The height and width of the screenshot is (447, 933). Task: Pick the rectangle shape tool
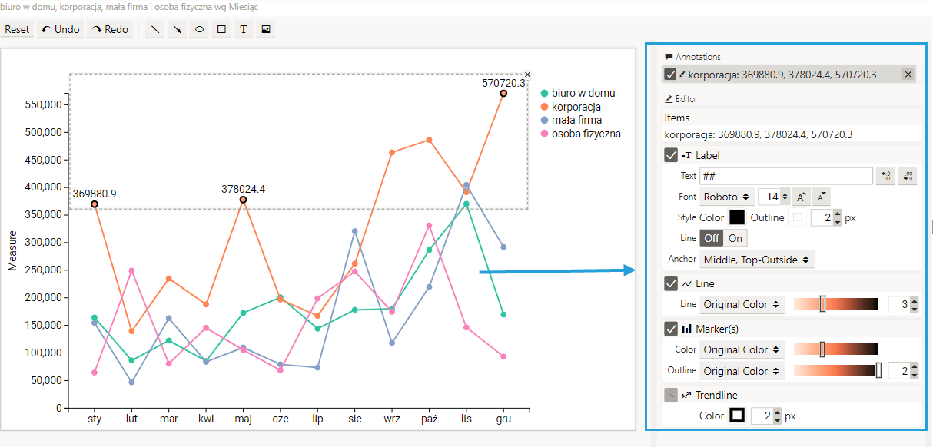(222, 30)
